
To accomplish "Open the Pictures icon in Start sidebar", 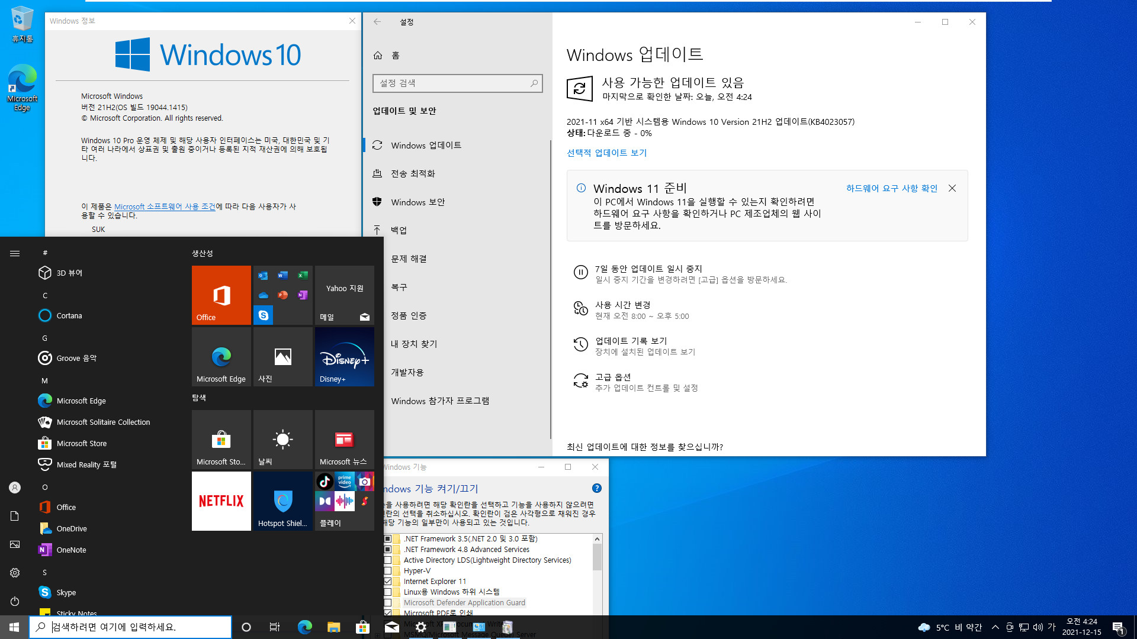I will coord(15,544).
